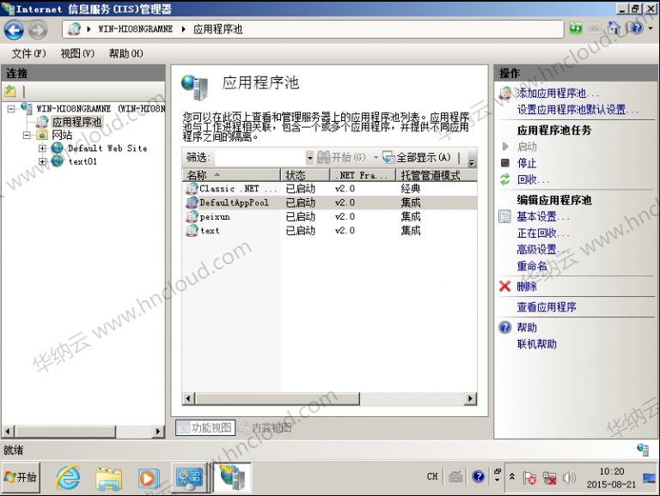The width and height of the screenshot is (660, 496).
Task: Open 基本设置... for the pool
Action: (x=543, y=216)
